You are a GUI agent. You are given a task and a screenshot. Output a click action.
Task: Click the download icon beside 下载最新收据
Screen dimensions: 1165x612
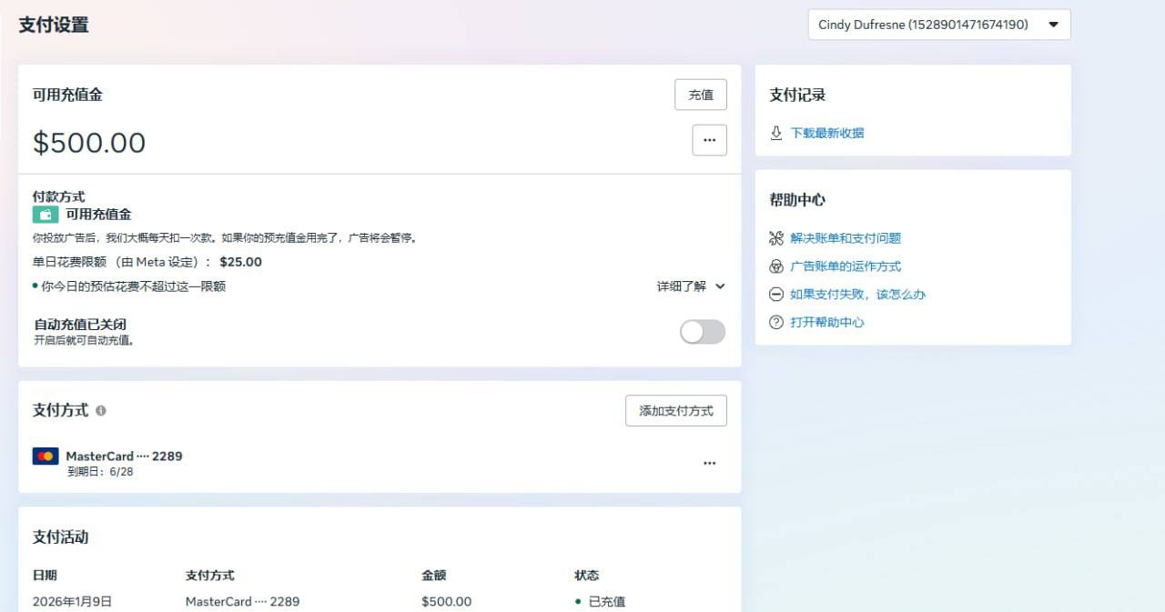776,133
